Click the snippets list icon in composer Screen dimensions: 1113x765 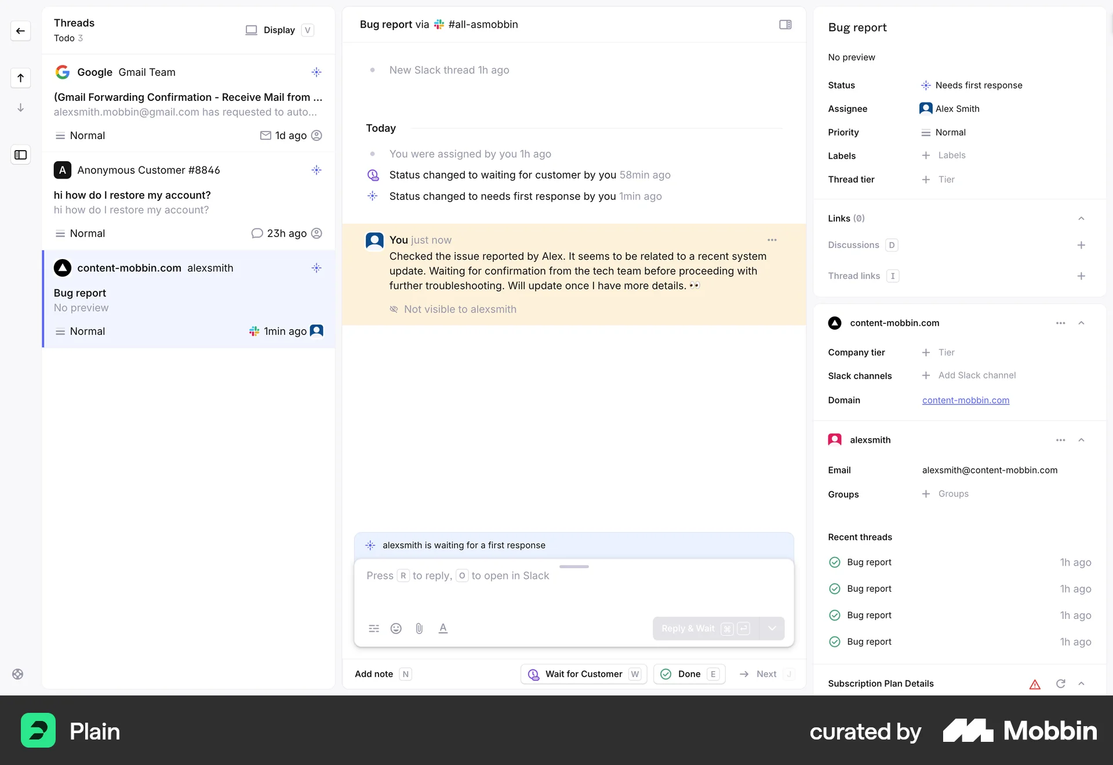(374, 628)
